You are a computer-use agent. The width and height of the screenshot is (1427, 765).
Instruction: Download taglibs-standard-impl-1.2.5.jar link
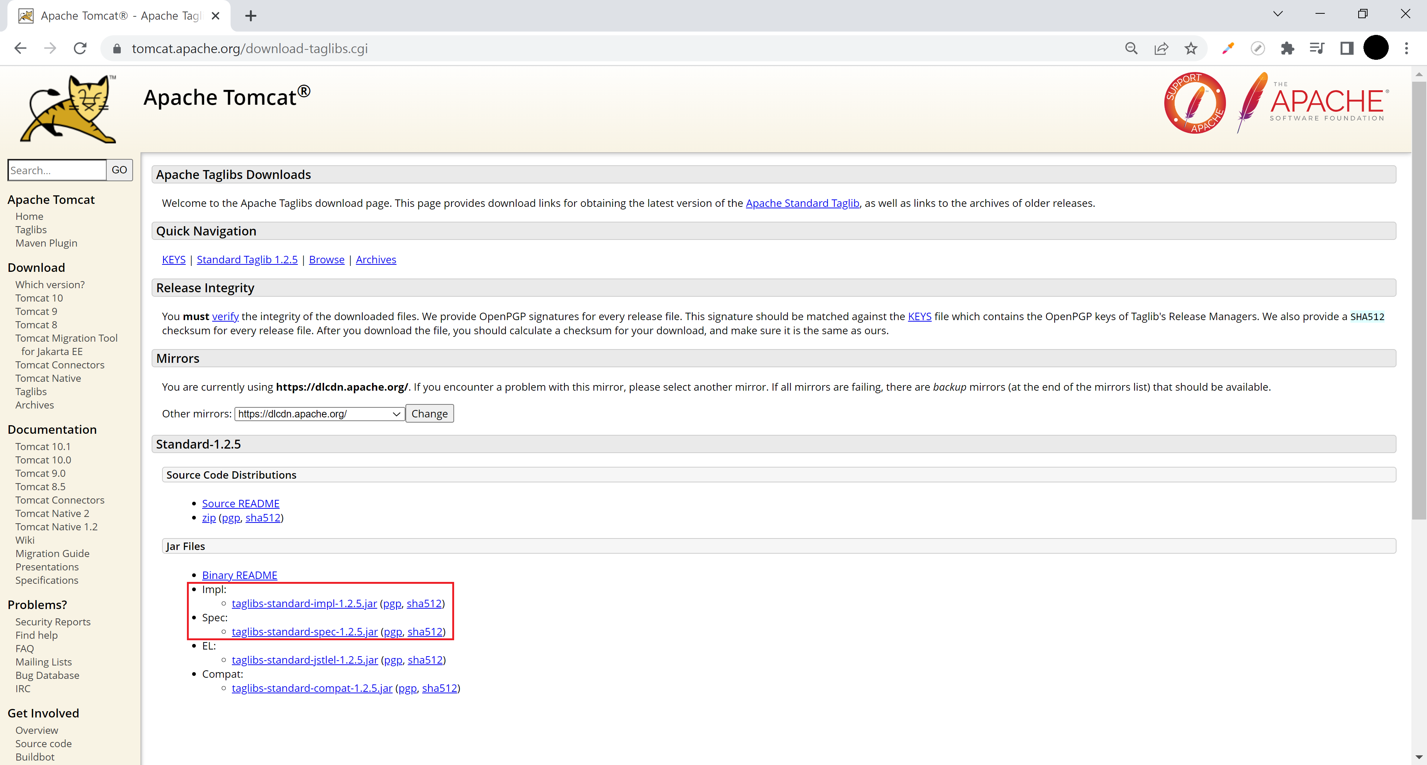tap(304, 604)
